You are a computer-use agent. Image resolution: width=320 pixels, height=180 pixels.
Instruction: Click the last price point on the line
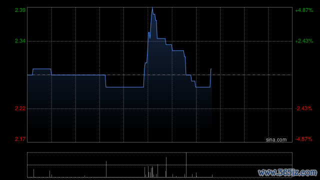[211, 69]
